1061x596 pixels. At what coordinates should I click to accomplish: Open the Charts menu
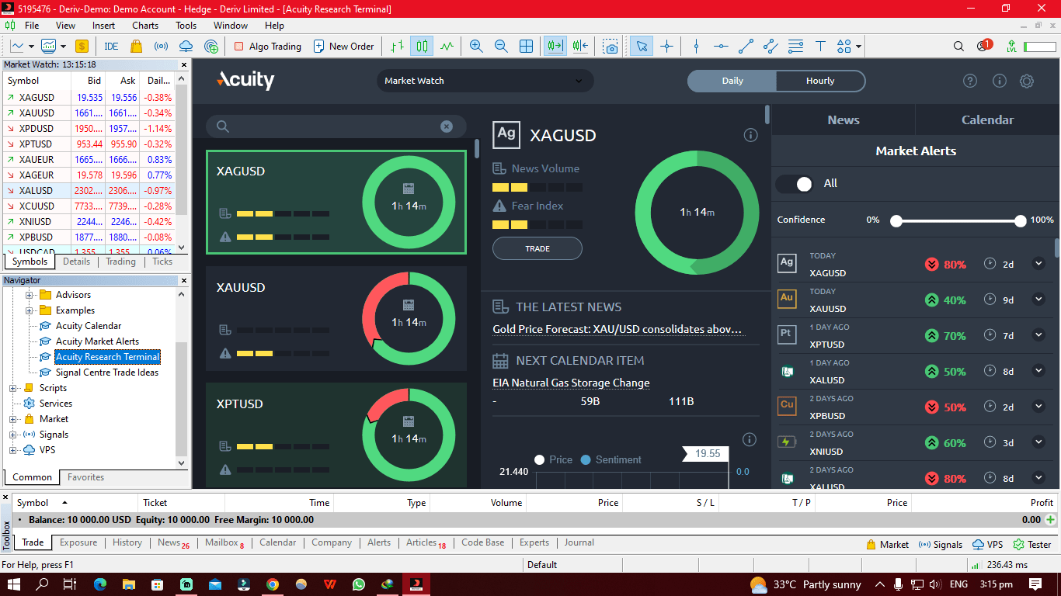[x=145, y=26]
